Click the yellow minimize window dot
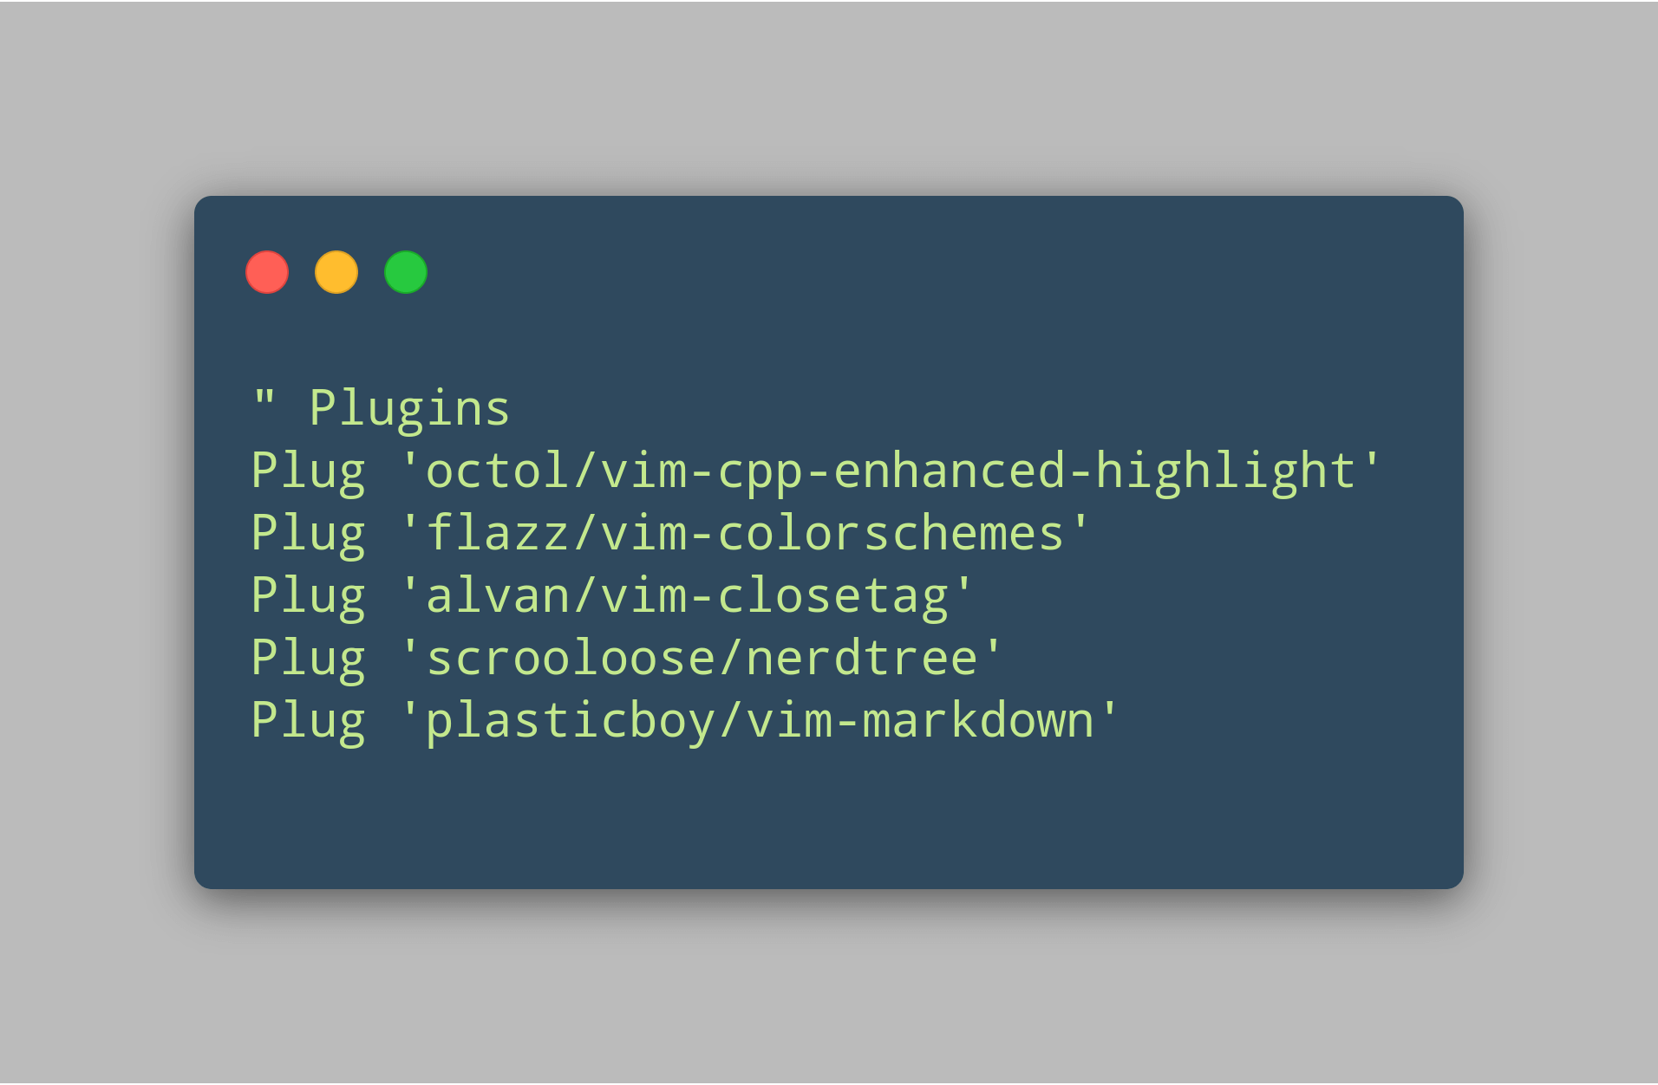 click(336, 272)
